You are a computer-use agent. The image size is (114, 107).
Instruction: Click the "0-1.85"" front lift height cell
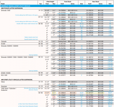tap(47, 84)
